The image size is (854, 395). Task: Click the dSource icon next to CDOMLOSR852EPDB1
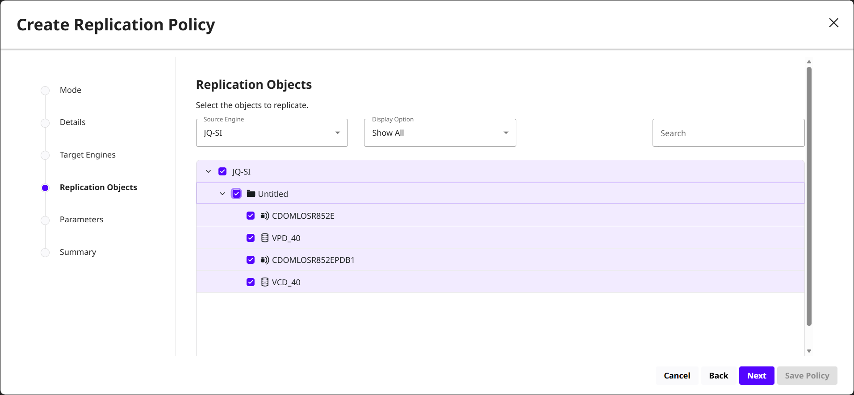pyautogui.click(x=264, y=260)
